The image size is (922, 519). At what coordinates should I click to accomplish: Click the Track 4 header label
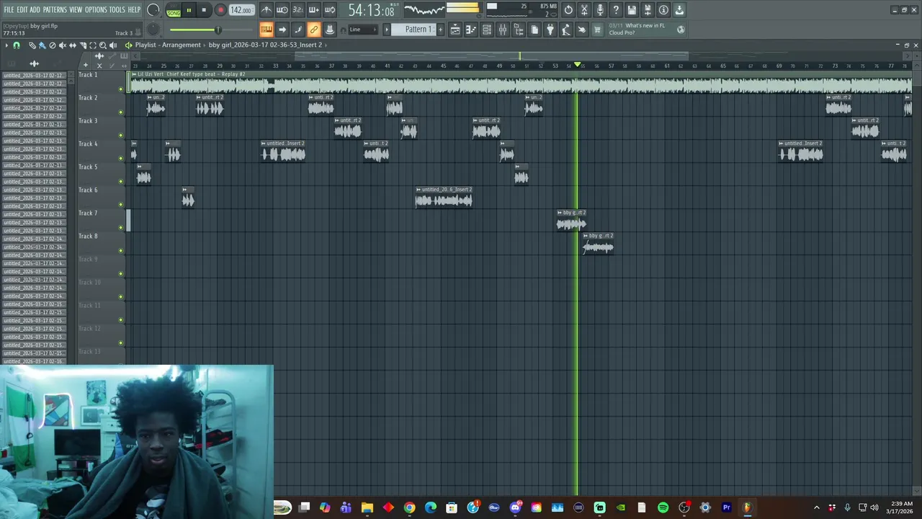point(88,143)
